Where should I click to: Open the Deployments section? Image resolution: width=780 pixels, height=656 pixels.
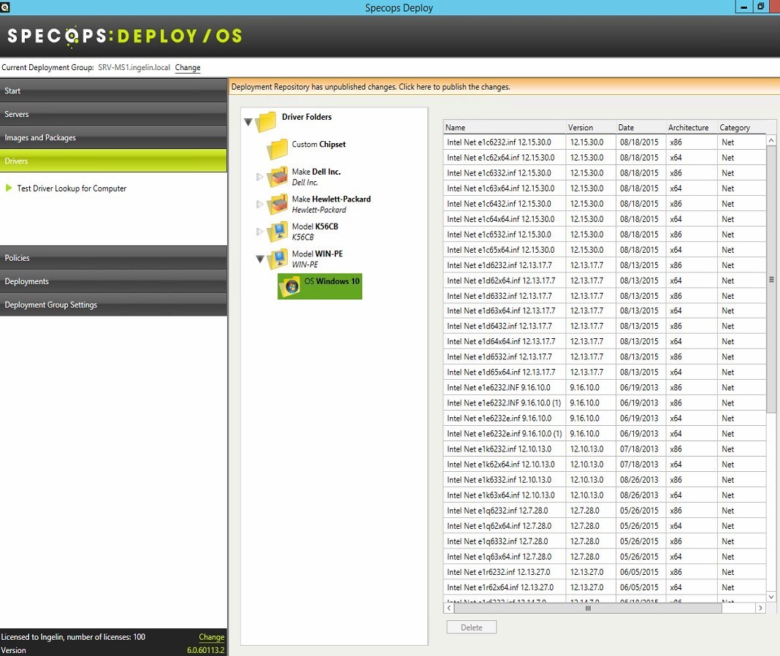113,281
